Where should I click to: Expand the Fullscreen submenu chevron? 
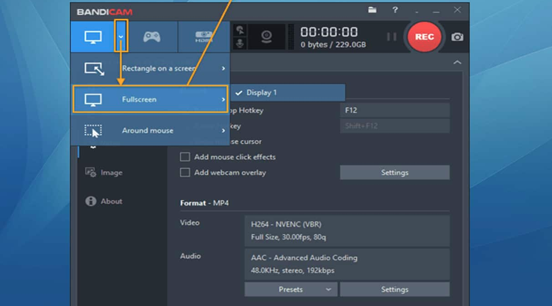(223, 99)
